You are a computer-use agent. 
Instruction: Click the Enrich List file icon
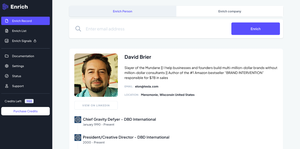[7, 31]
